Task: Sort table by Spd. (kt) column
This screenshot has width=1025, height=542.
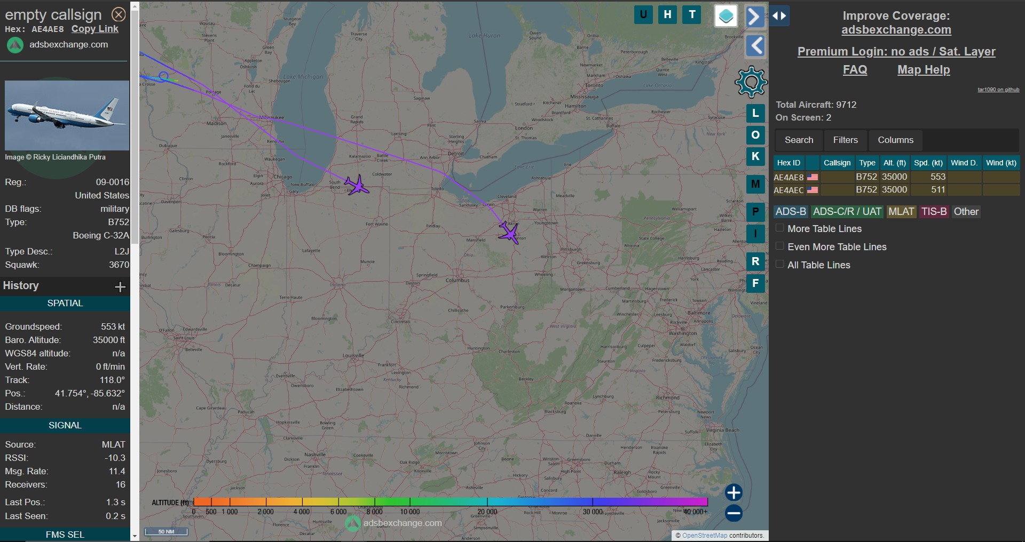Action: (x=928, y=163)
